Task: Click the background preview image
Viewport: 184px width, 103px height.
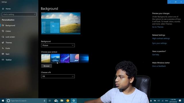Action: (61, 23)
